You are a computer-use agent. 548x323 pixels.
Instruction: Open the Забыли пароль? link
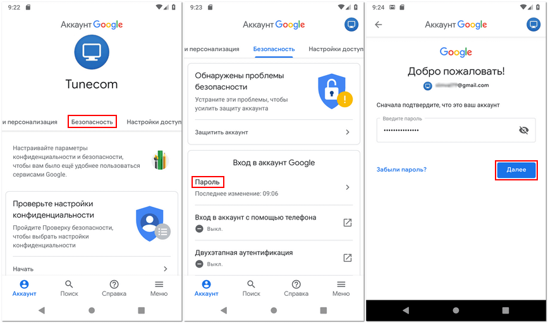[x=401, y=170]
